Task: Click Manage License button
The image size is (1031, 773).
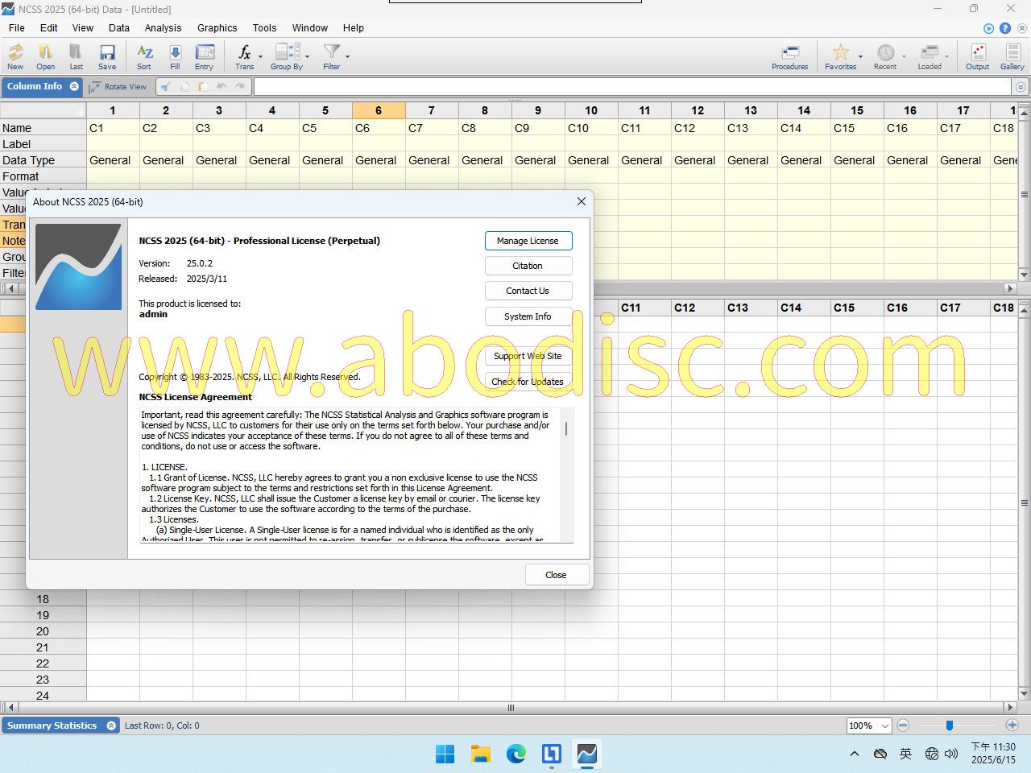Action: tap(528, 241)
